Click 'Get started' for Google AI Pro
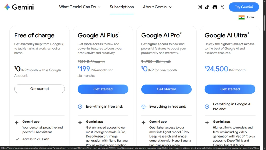266x150 pixels. [166, 89]
